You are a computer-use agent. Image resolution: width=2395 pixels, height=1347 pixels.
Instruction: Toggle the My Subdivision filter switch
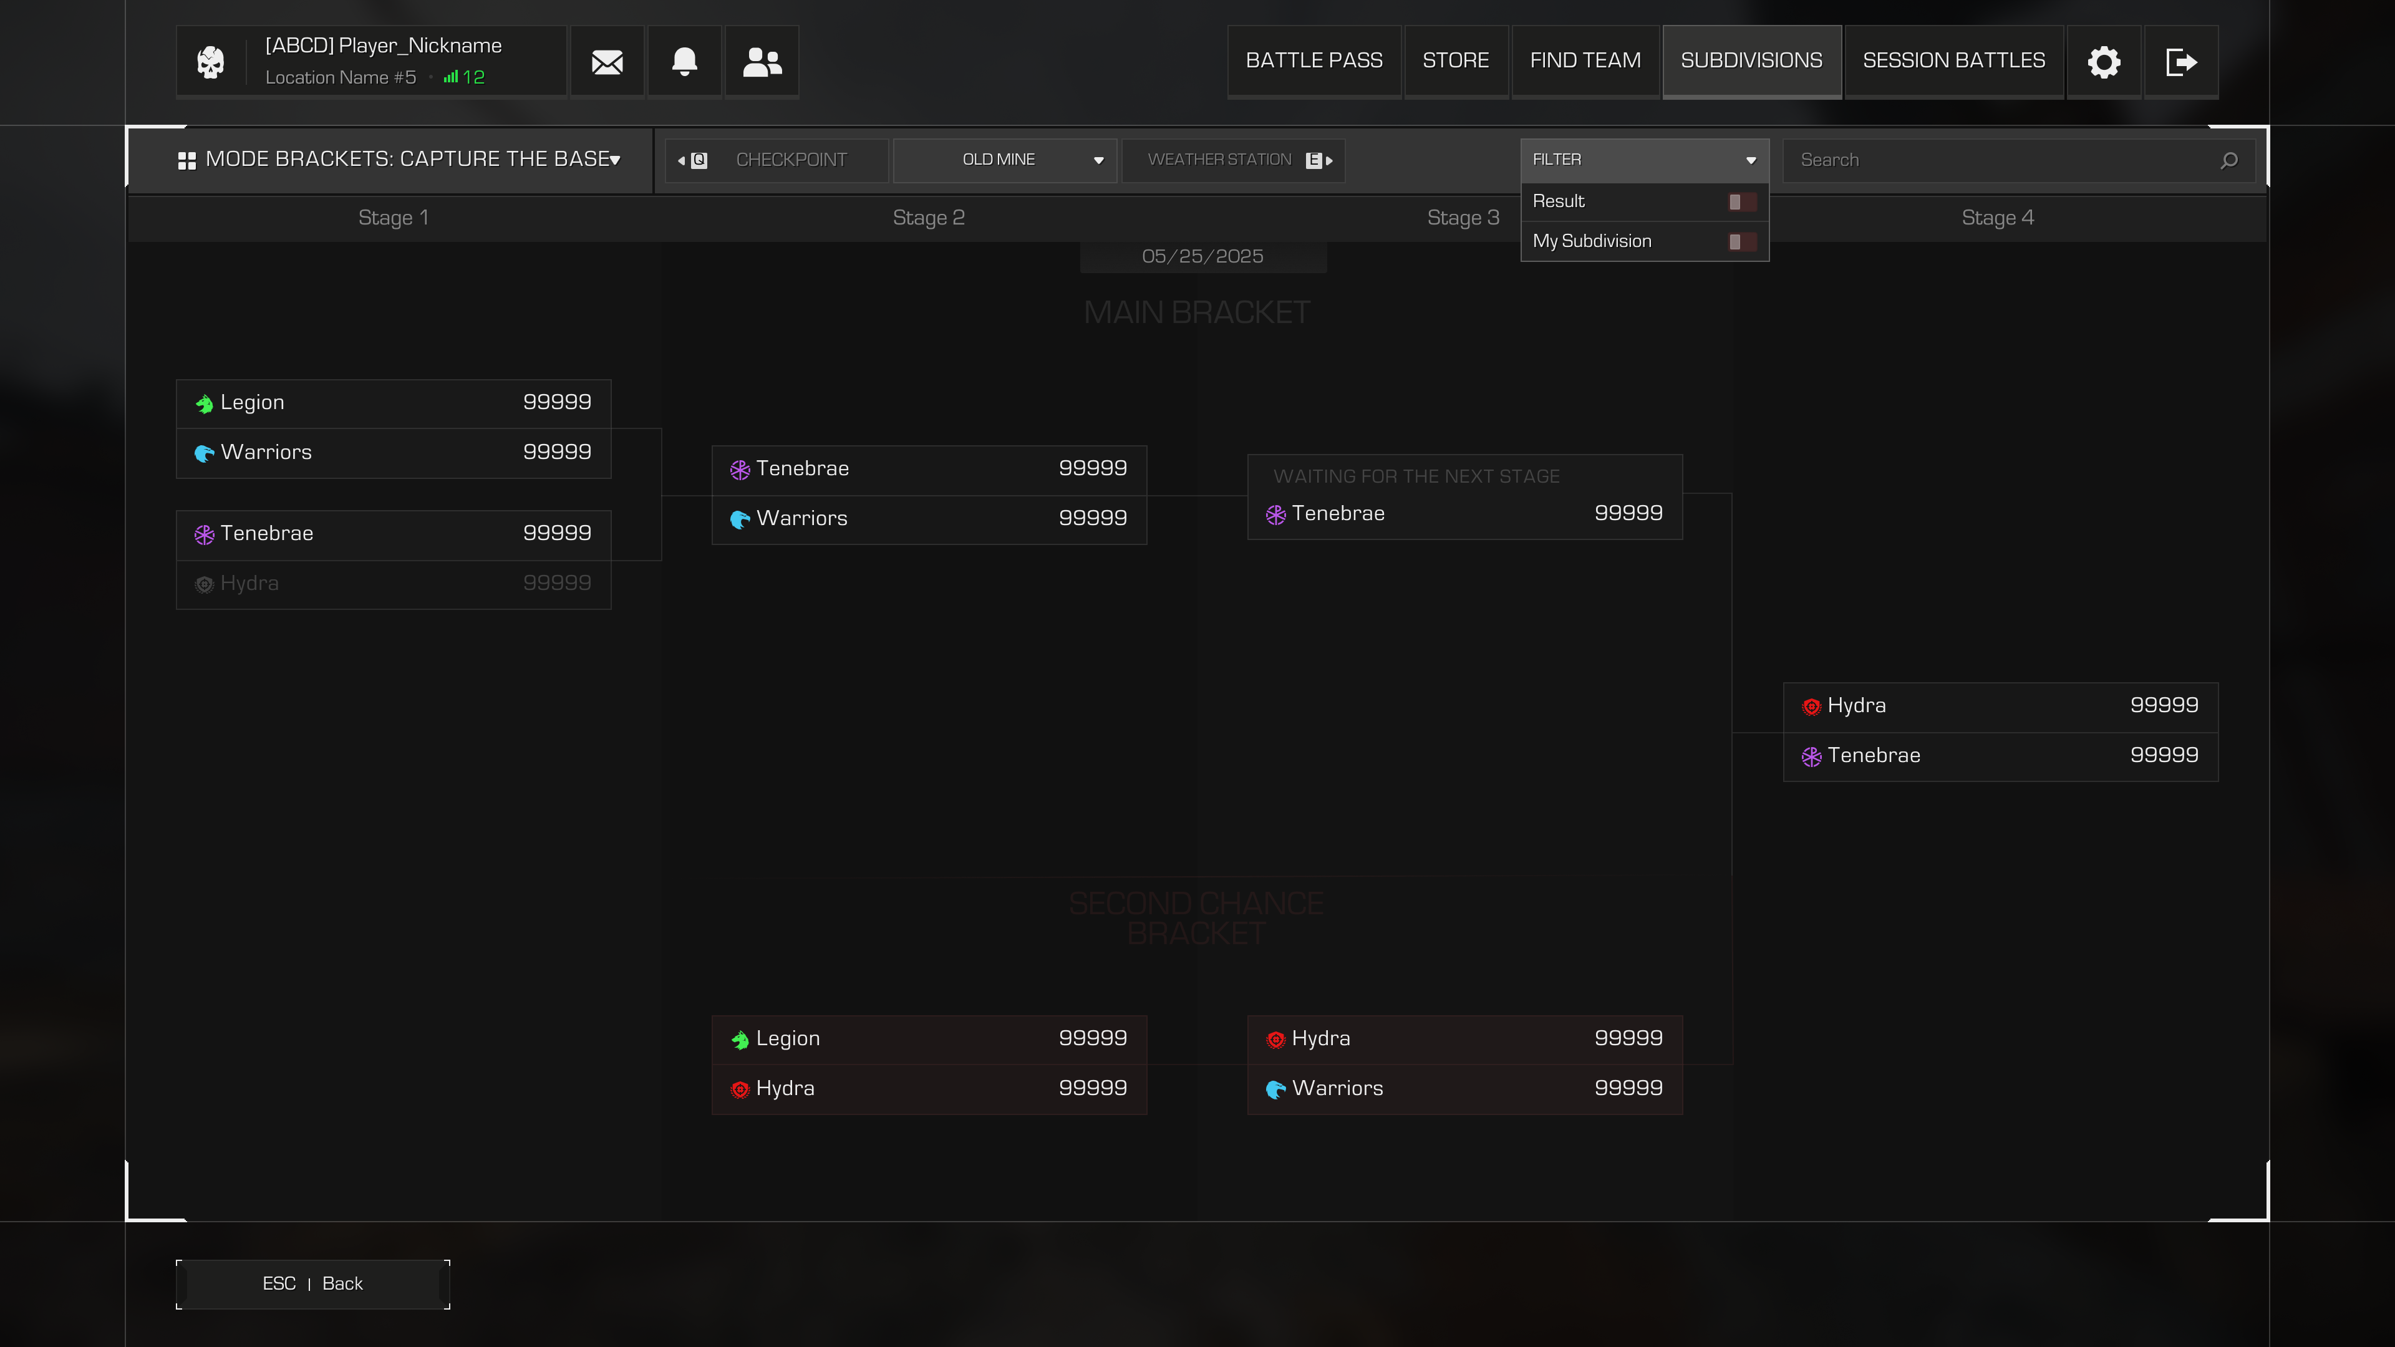point(1741,242)
